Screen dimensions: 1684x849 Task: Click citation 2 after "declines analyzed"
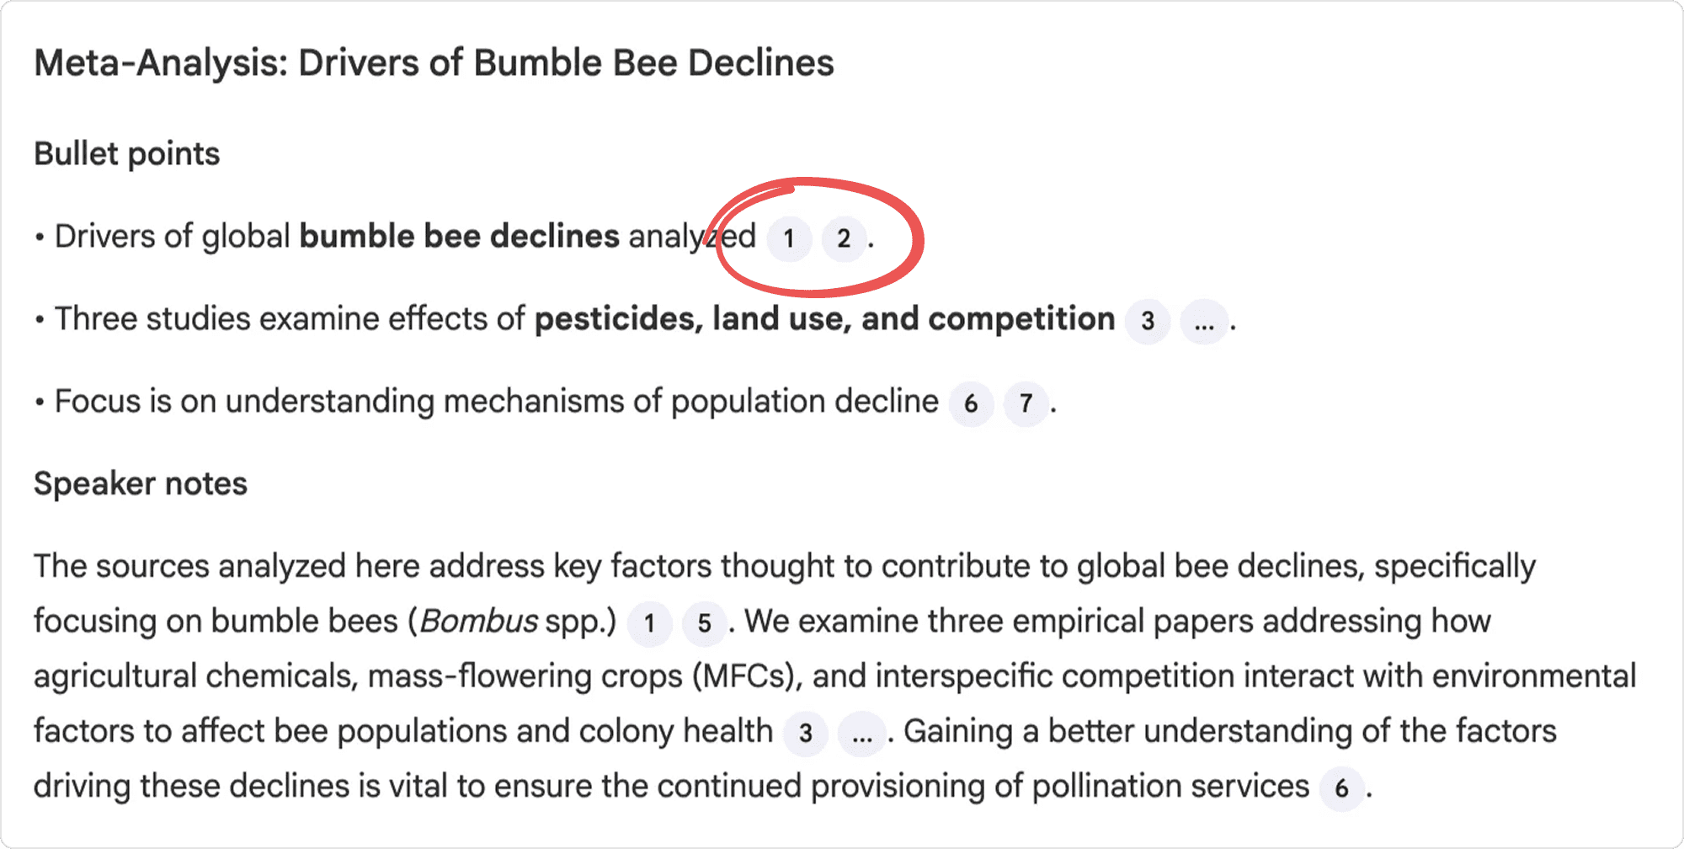pyautogui.click(x=844, y=238)
